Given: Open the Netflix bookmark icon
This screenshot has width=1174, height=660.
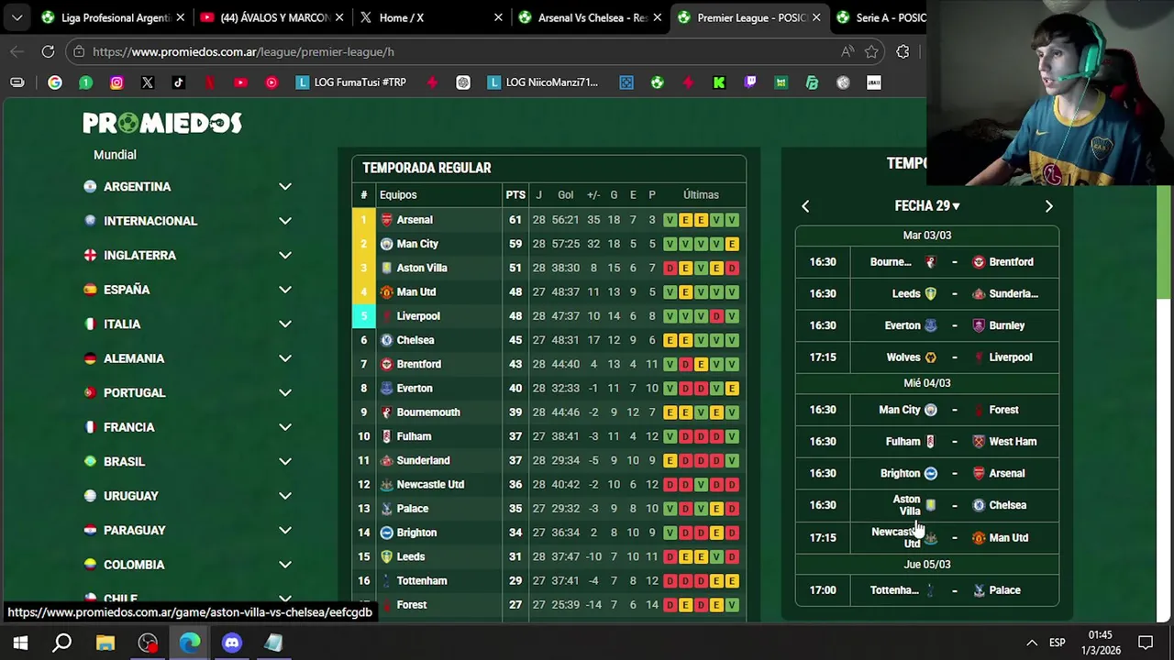Looking at the screenshot, I should [x=210, y=82].
